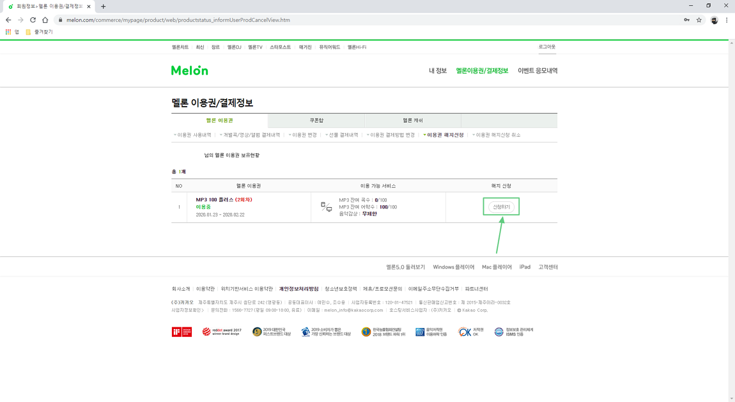The image size is (735, 402).
Task: Click the mobile/PC device icon in service column
Action: pos(326,206)
